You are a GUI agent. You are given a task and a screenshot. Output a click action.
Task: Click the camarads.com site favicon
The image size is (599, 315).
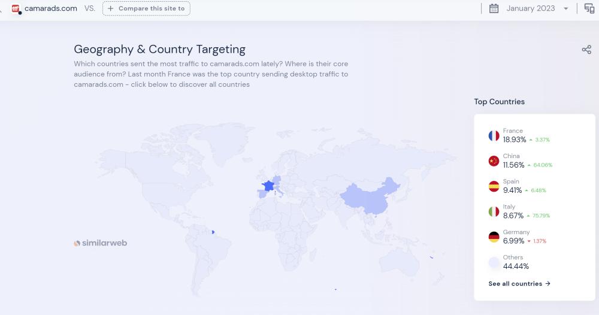(x=16, y=8)
